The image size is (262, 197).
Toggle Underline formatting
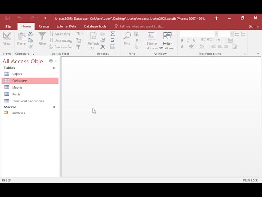point(194,40)
